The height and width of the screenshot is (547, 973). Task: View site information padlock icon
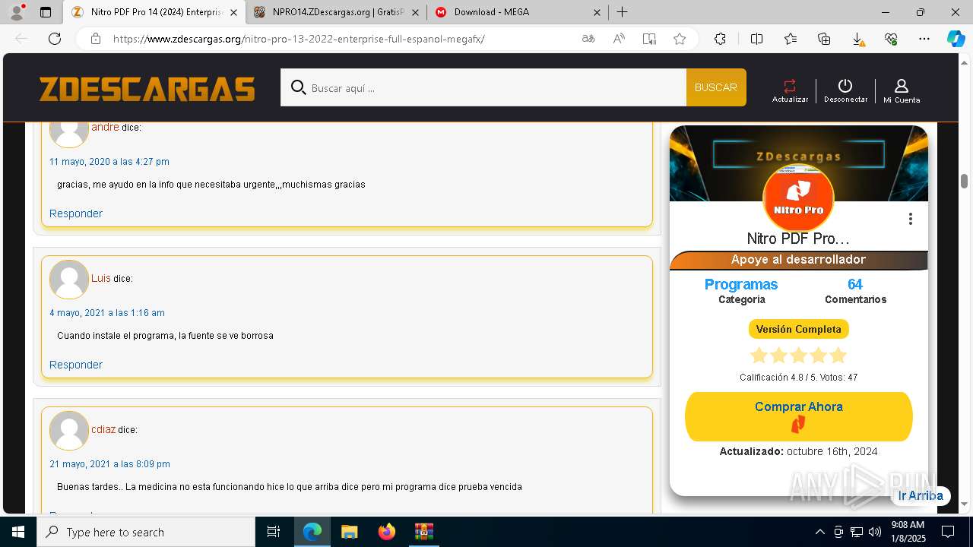tap(96, 39)
